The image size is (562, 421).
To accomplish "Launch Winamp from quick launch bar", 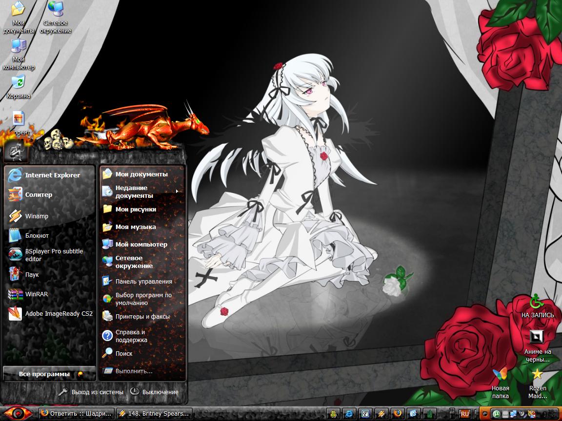I will (x=381, y=414).
